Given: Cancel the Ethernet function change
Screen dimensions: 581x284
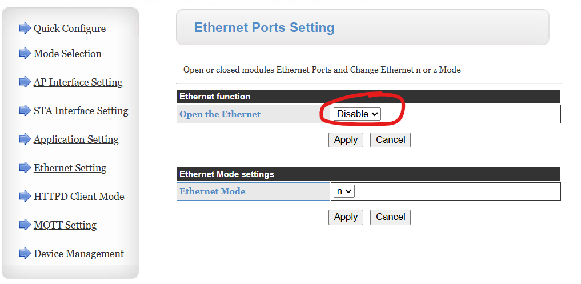Looking at the screenshot, I should point(390,139).
